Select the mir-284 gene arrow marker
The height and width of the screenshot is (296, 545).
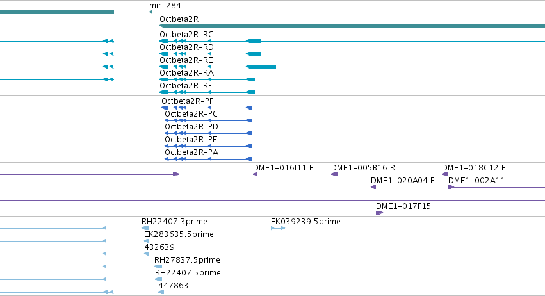tap(150, 12)
